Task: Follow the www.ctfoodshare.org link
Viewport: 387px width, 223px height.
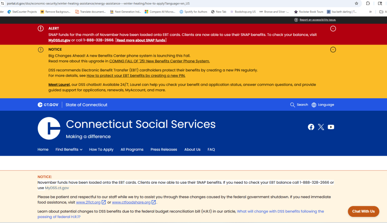Action: 131,202
